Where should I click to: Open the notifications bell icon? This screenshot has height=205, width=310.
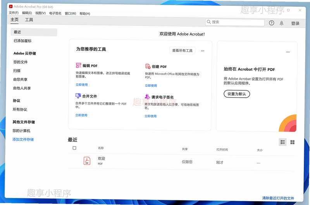click(282, 23)
